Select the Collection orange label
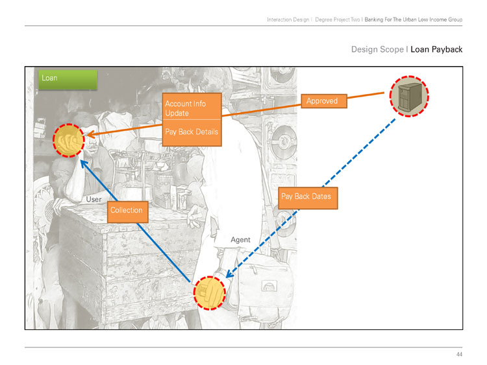This screenshot has height=365, width=487. pyautogui.click(x=128, y=212)
